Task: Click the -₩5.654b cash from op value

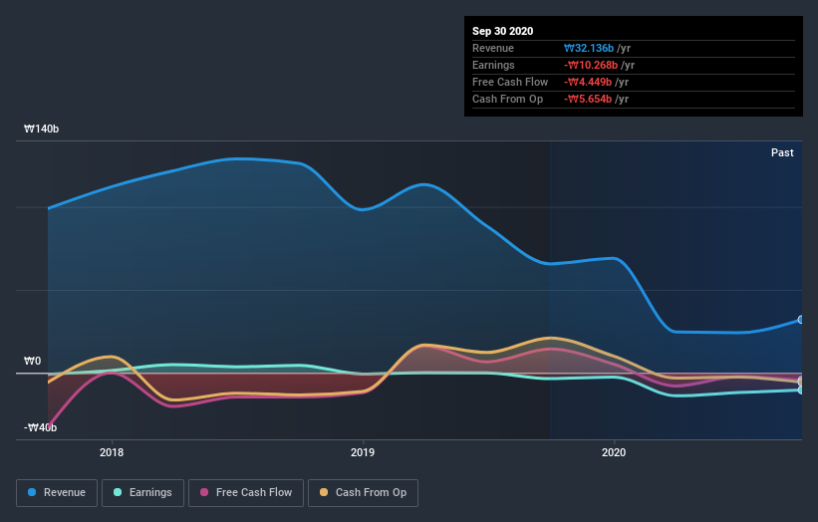Action: tap(588, 99)
